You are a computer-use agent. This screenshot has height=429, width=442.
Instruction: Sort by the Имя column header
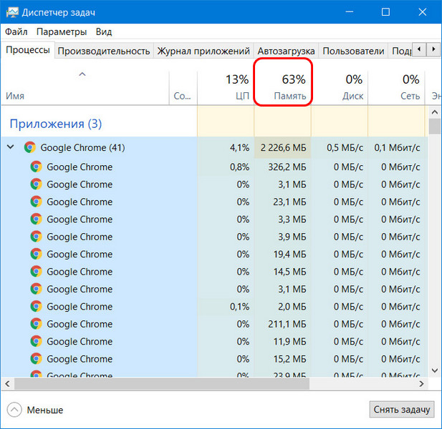(x=85, y=87)
